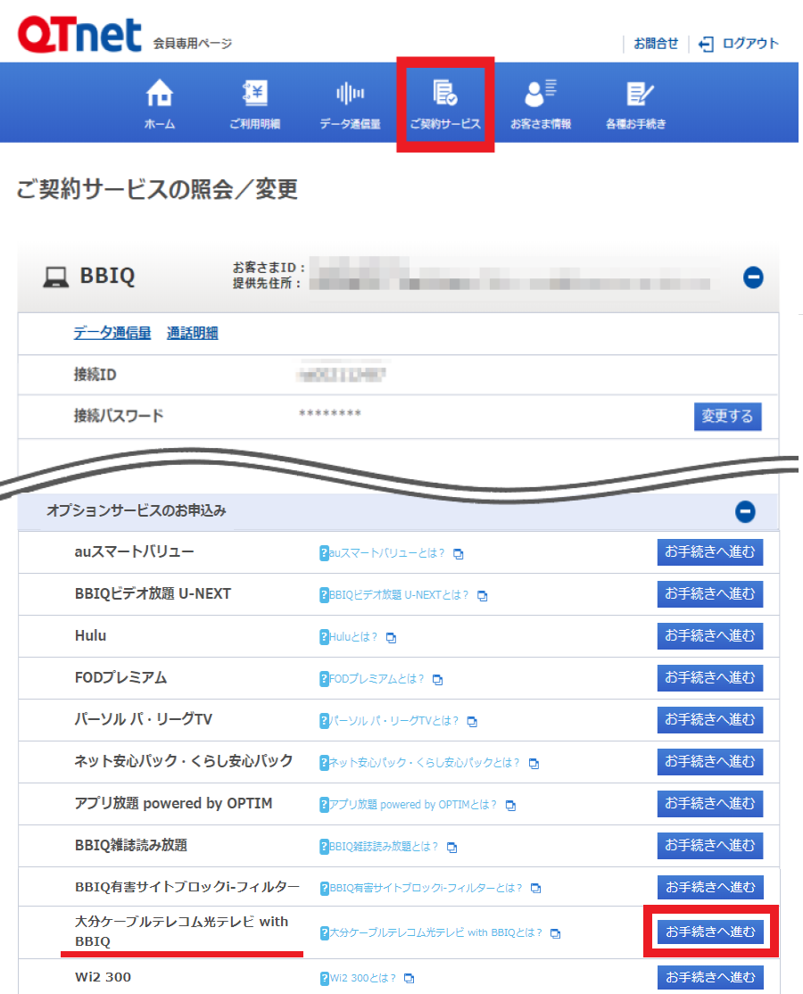This screenshot has width=803, height=994.
Task: Click the question icon beside FODプレミアムとは
Action: click(x=324, y=680)
